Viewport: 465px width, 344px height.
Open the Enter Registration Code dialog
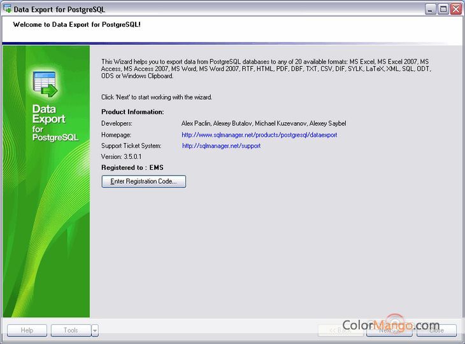[x=143, y=181]
